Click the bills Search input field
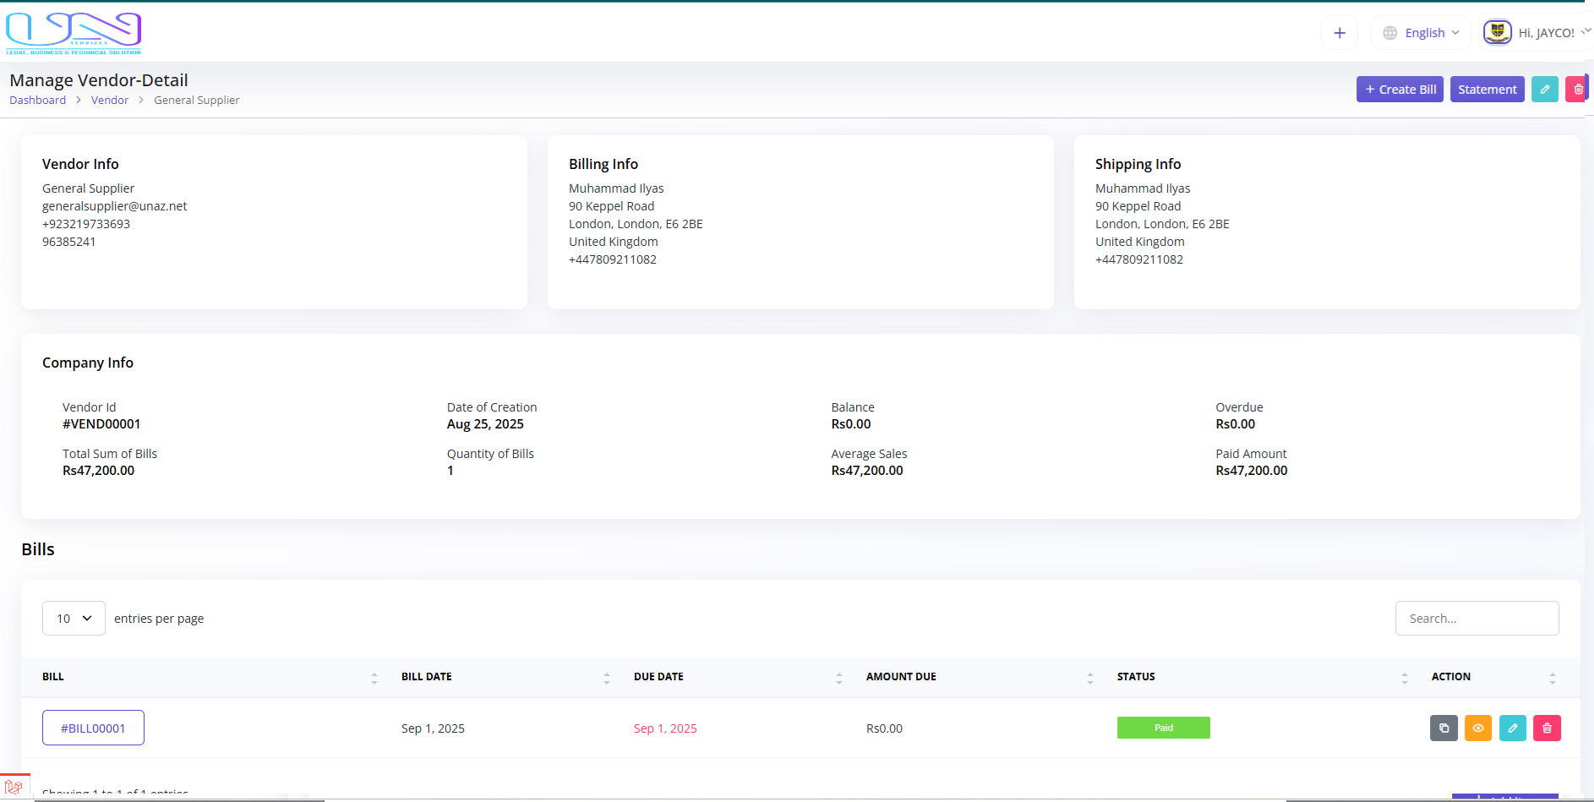The width and height of the screenshot is (1594, 802). coord(1477,619)
